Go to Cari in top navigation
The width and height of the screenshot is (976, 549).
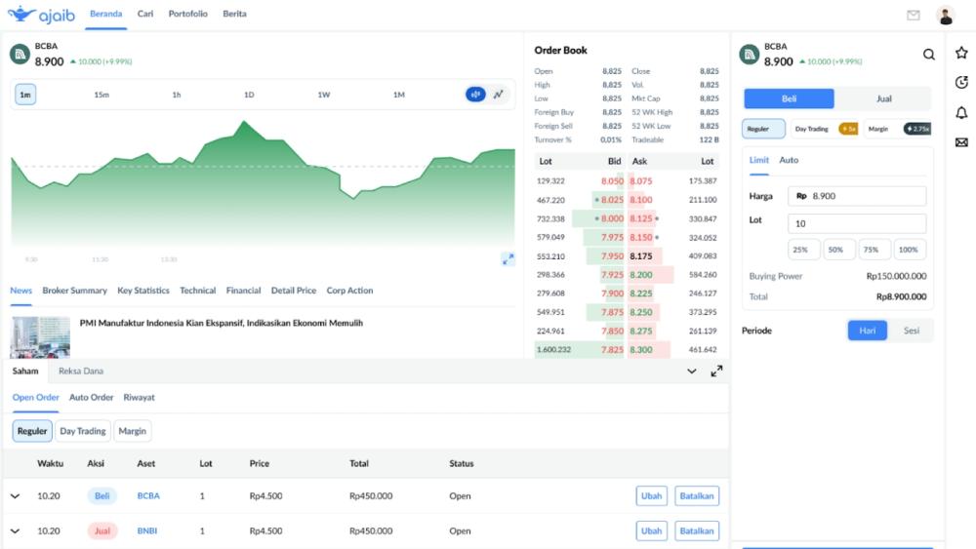(145, 14)
